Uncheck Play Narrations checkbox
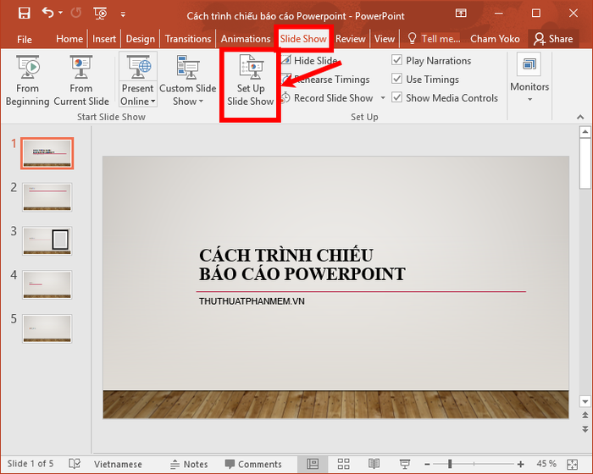Viewport: 593px width, 474px height. coord(396,60)
